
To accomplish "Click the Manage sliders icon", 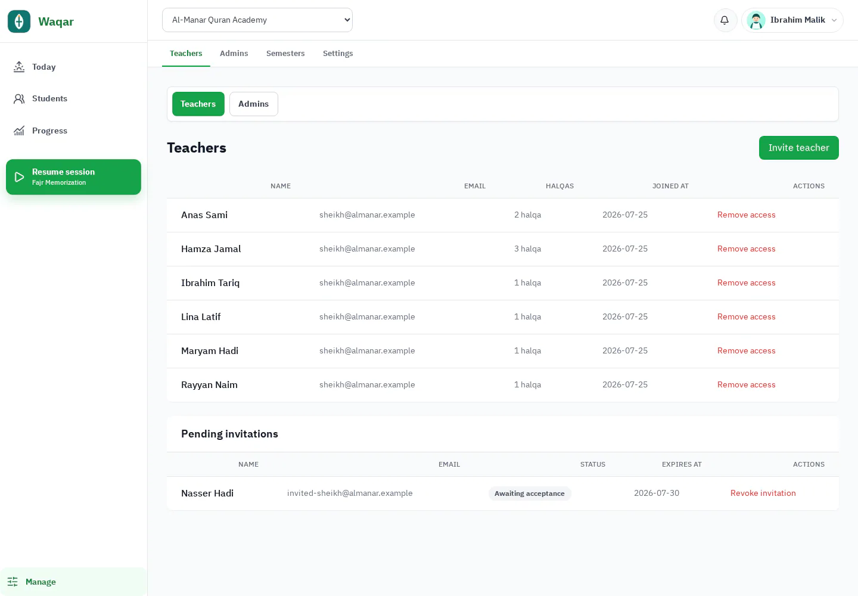I will pyautogui.click(x=13, y=582).
